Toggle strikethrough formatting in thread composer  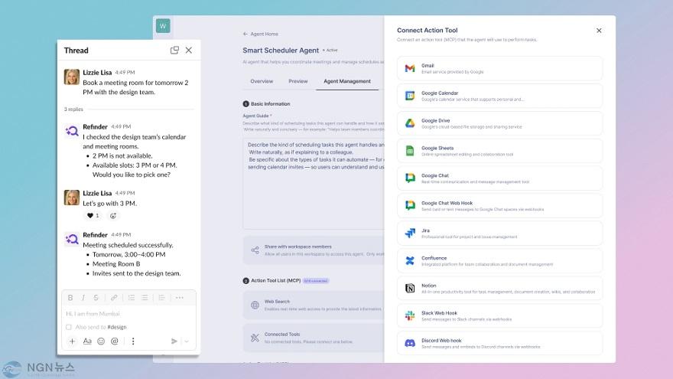click(96, 298)
